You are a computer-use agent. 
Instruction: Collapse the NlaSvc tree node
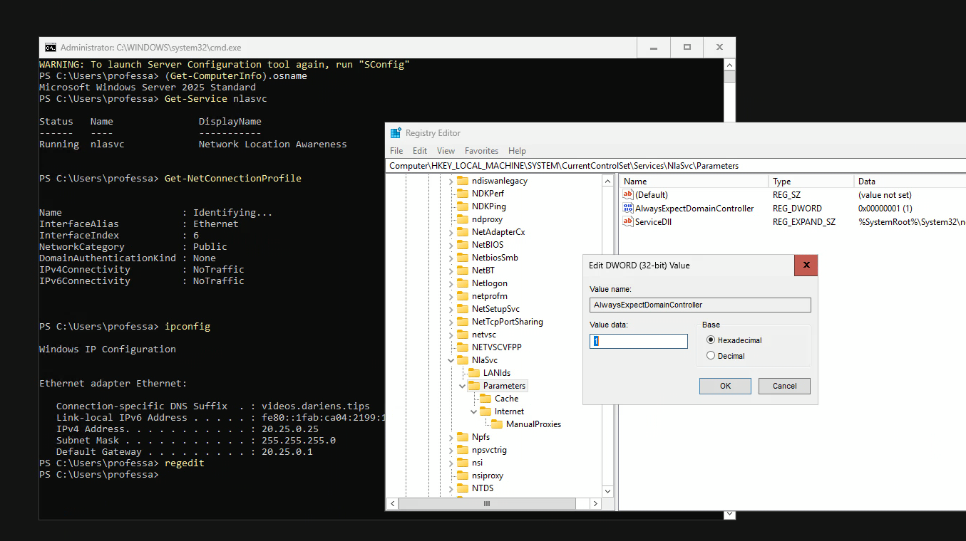451,360
